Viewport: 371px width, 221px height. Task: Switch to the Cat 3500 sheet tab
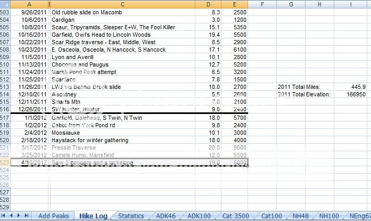[236, 216]
